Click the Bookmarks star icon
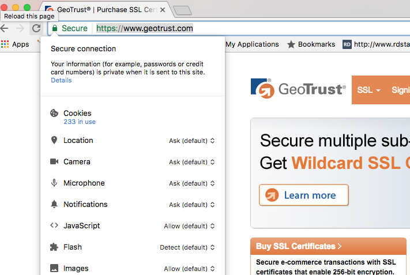Image resolution: width=410 pixels, height=275 pixels. pos(291,44)
